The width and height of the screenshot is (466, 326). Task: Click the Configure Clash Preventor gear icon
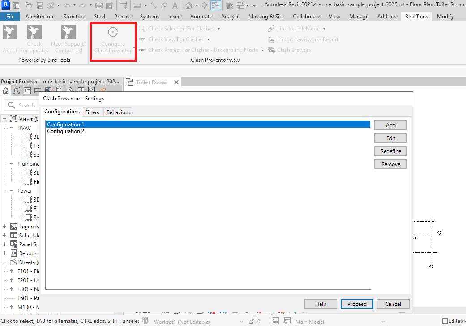click(x=113, y=32)
